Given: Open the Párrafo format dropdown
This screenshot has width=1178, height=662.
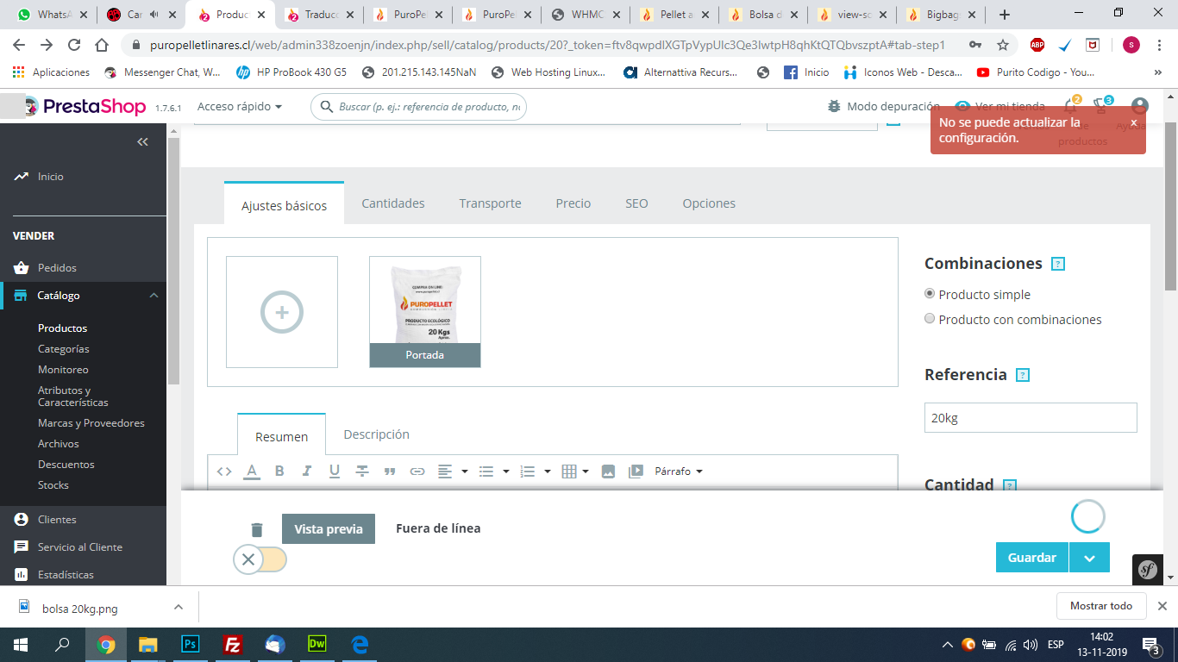Looking at the screenshot, I should point(679,472).
